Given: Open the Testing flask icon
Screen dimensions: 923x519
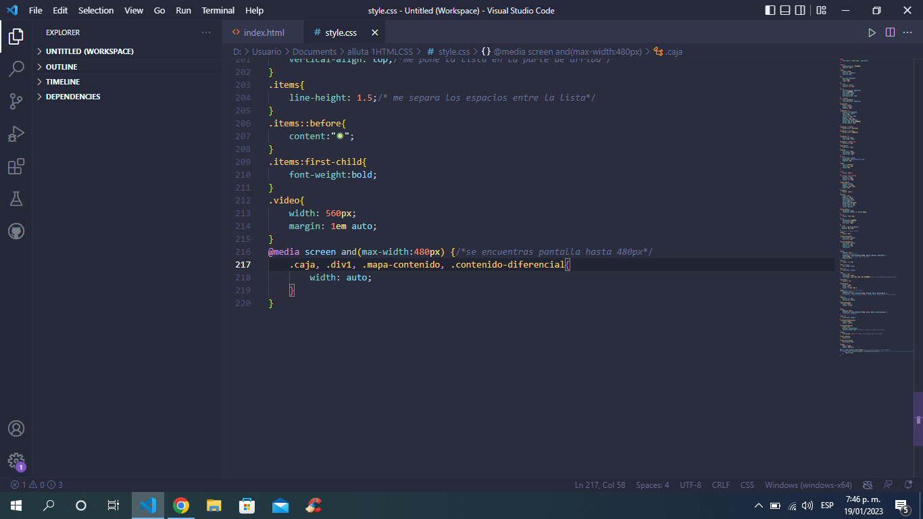Looking at the screenshot, I should coord(16,199).
